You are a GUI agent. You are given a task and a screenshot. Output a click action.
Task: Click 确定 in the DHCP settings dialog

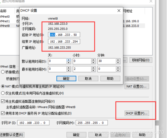tap(66, 79)
